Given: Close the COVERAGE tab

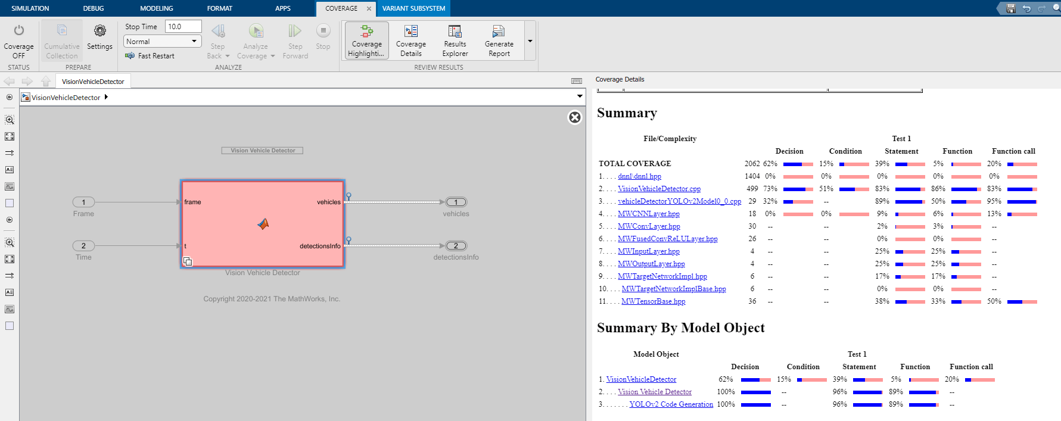Looking at the screenshot, I should pyautogui.click(x=369, y=8).
